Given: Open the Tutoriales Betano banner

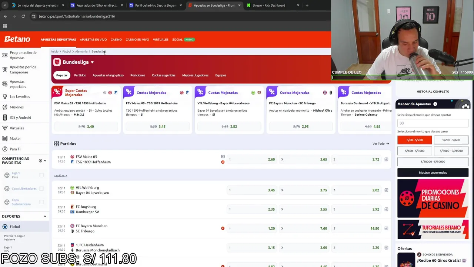Looking at the screenshot, I should (433, 230).
